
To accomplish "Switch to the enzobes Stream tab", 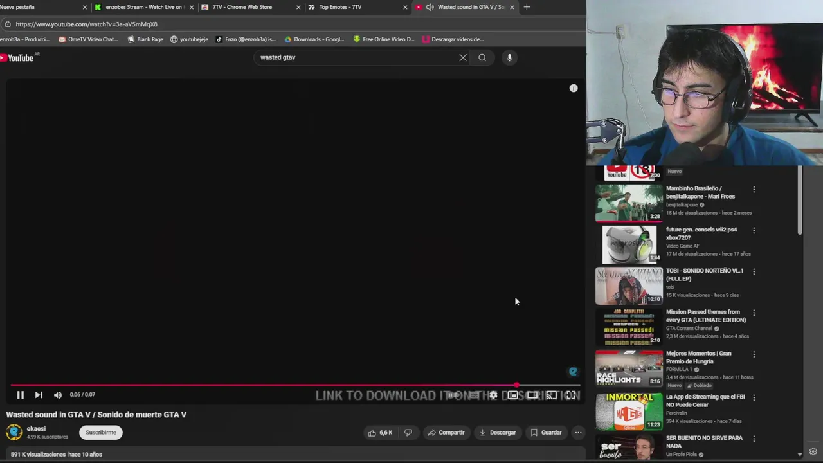I will (143, 7).
